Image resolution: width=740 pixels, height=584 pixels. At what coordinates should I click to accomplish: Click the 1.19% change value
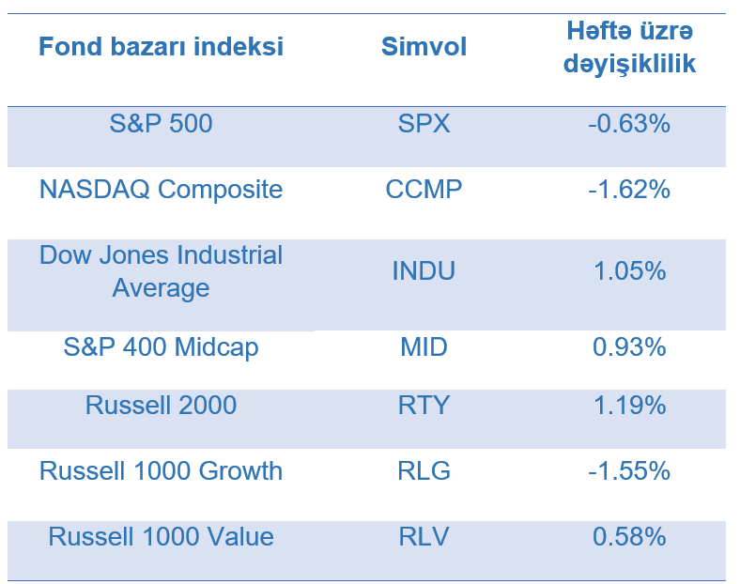tap(629, 405)
